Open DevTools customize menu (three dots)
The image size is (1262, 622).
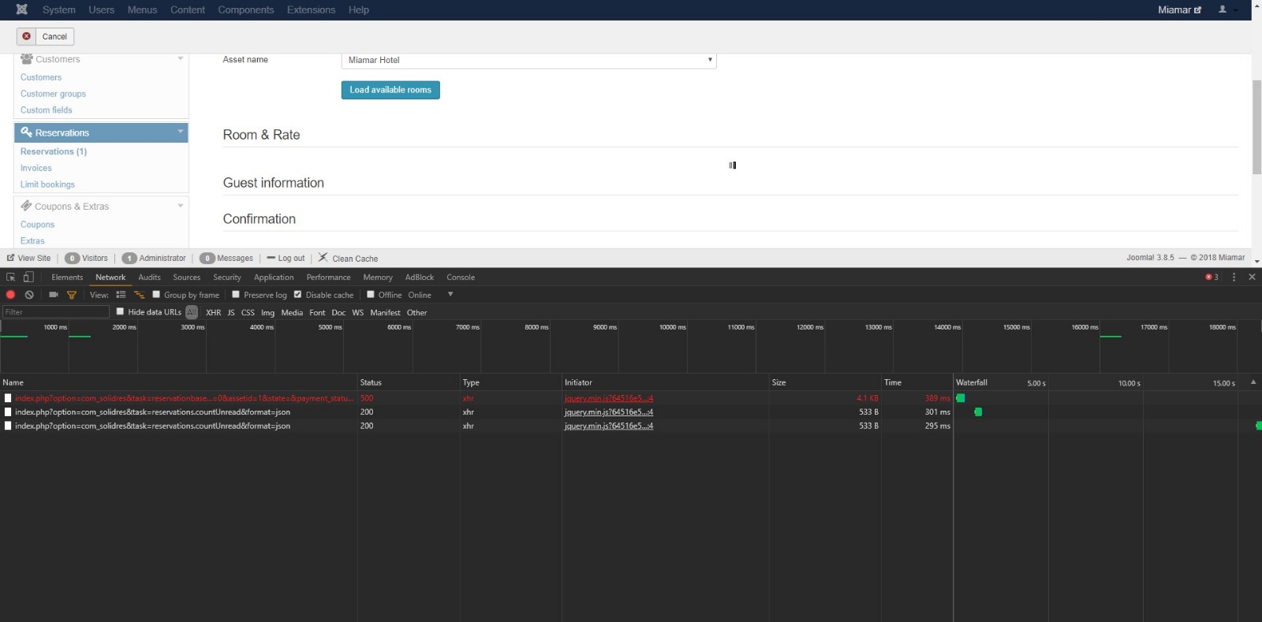(x=1234, y=277)
